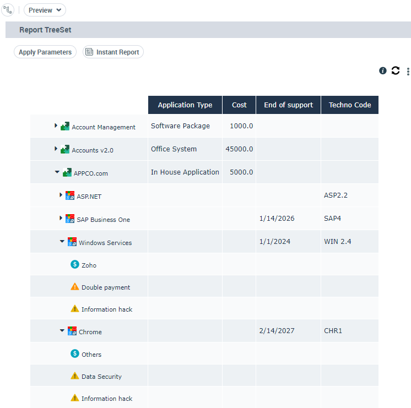Expand the Account Management row

(x=56, y=126)
